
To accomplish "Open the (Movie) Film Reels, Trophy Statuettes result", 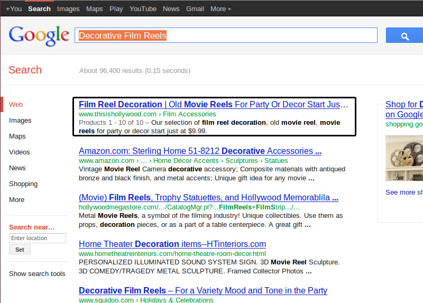I will pyautogui.click(x=208, y=197).
